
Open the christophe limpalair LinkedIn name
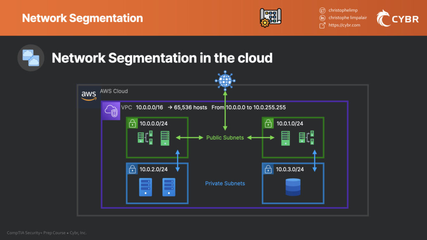347,17
